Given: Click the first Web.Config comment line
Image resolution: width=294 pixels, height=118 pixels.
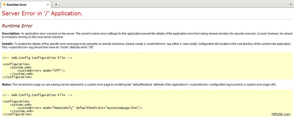Looking at the screenshot, I should click(37, 58).
